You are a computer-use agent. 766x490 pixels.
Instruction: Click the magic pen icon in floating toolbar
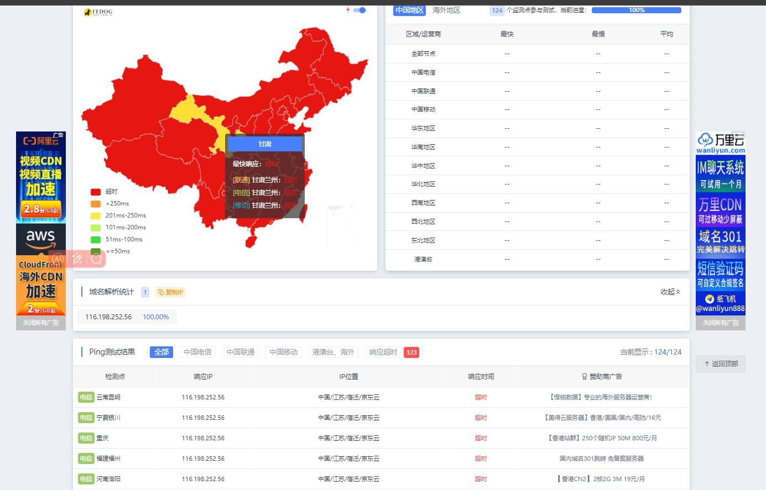[77, 259]
